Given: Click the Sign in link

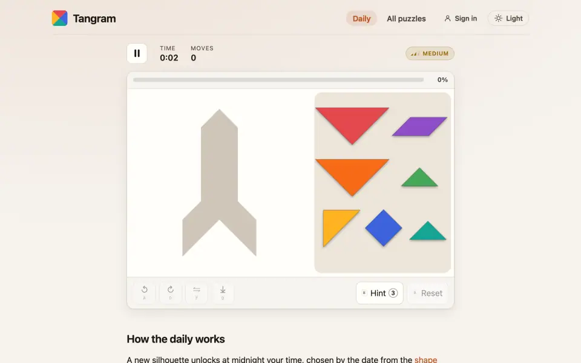Looking at the screenshot, I should click(461, 18).
